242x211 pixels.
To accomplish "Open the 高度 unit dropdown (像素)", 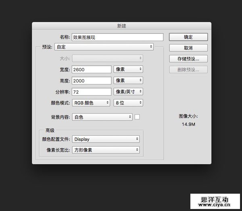I will 128,81.
